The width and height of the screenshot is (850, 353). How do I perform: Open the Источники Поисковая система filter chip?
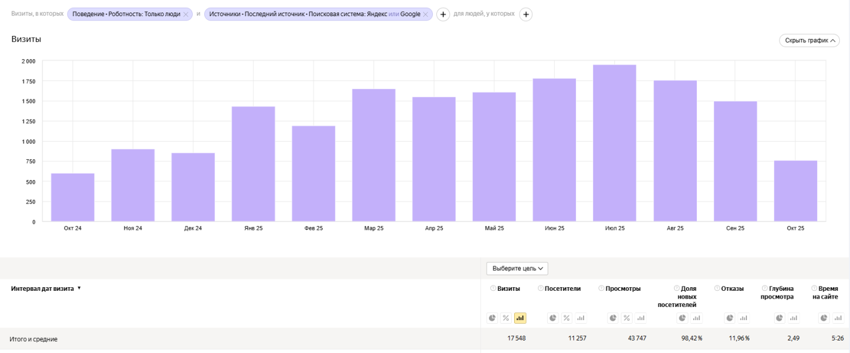314,14
